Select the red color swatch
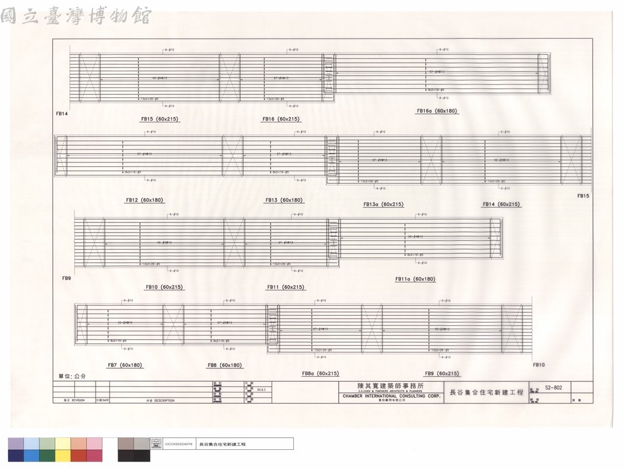The height and width of the screenshot is (470, 624). point(79,455)
